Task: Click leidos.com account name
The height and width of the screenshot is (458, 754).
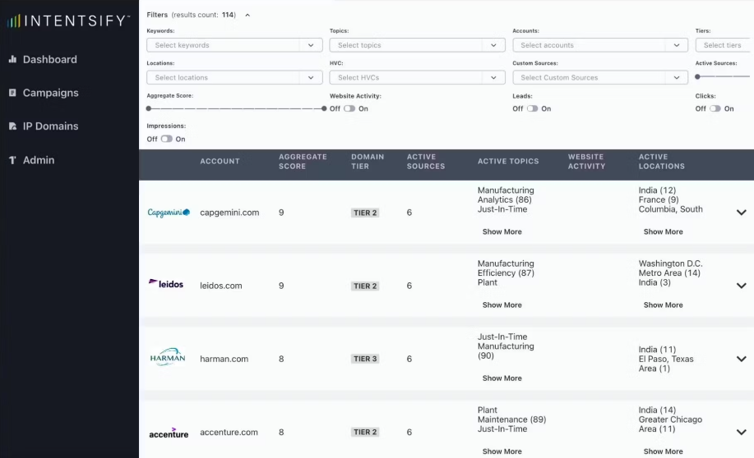Action: click(220, 286)
